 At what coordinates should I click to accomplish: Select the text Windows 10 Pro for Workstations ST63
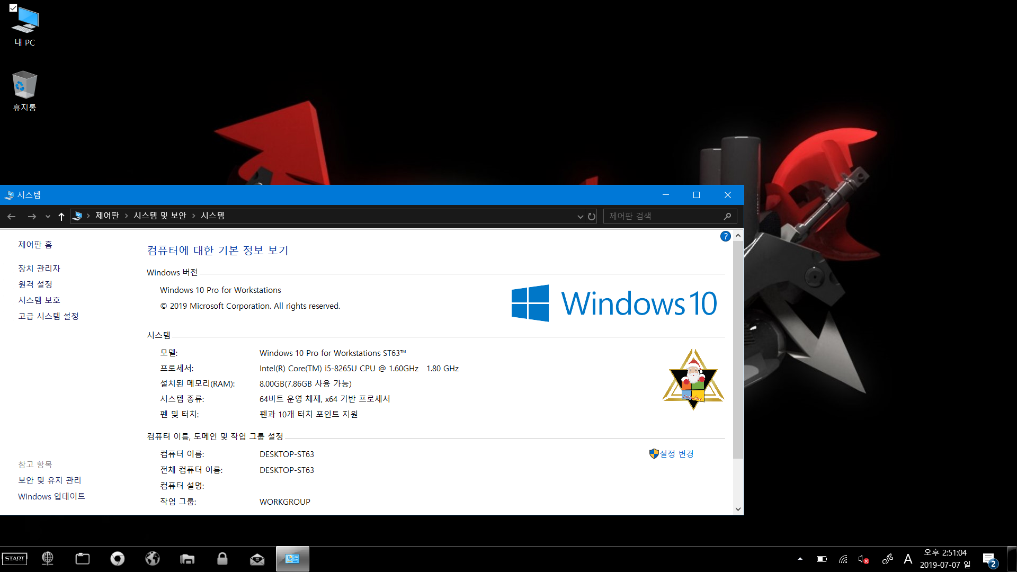pos(333,353)
